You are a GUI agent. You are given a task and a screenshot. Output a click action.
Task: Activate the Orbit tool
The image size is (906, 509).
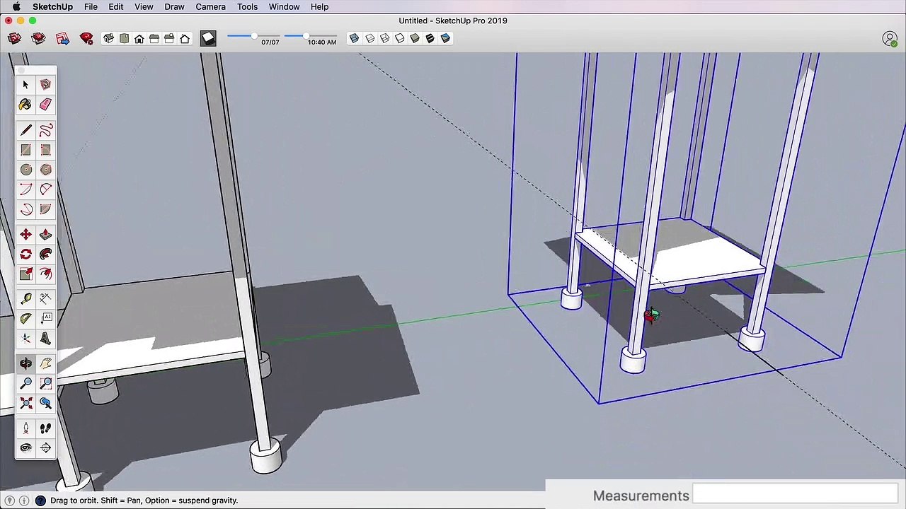tap(25, 363)
